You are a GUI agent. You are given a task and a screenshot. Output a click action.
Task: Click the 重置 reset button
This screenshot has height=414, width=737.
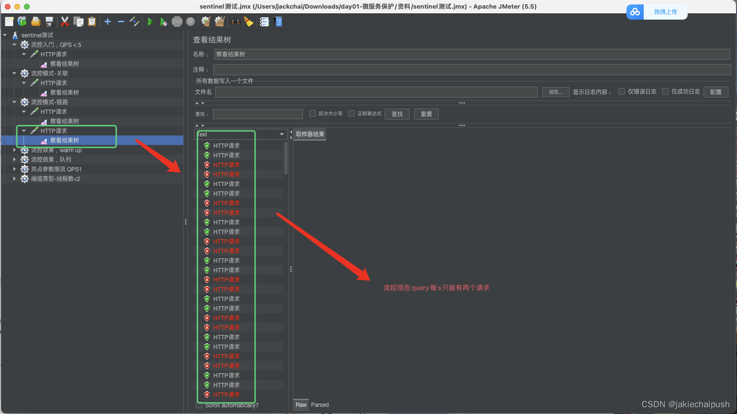[x=426, y=114]
